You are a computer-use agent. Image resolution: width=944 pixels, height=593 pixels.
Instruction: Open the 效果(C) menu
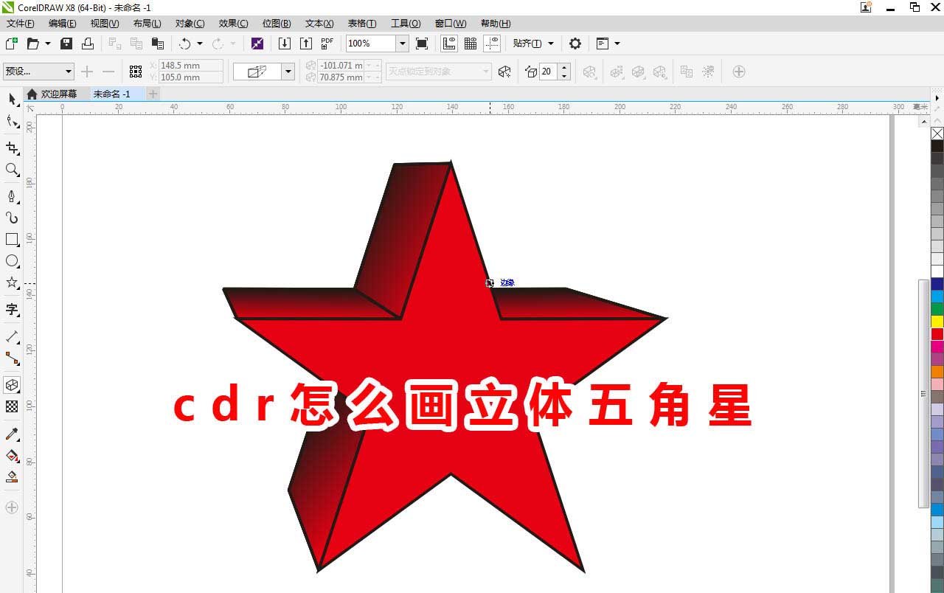point(233,24)
